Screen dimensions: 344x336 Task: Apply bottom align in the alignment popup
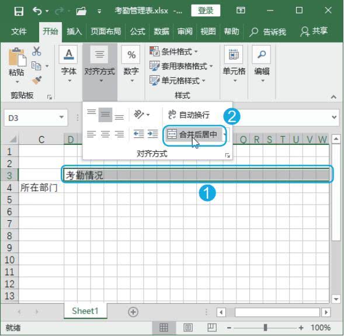[x=119, y=117]
